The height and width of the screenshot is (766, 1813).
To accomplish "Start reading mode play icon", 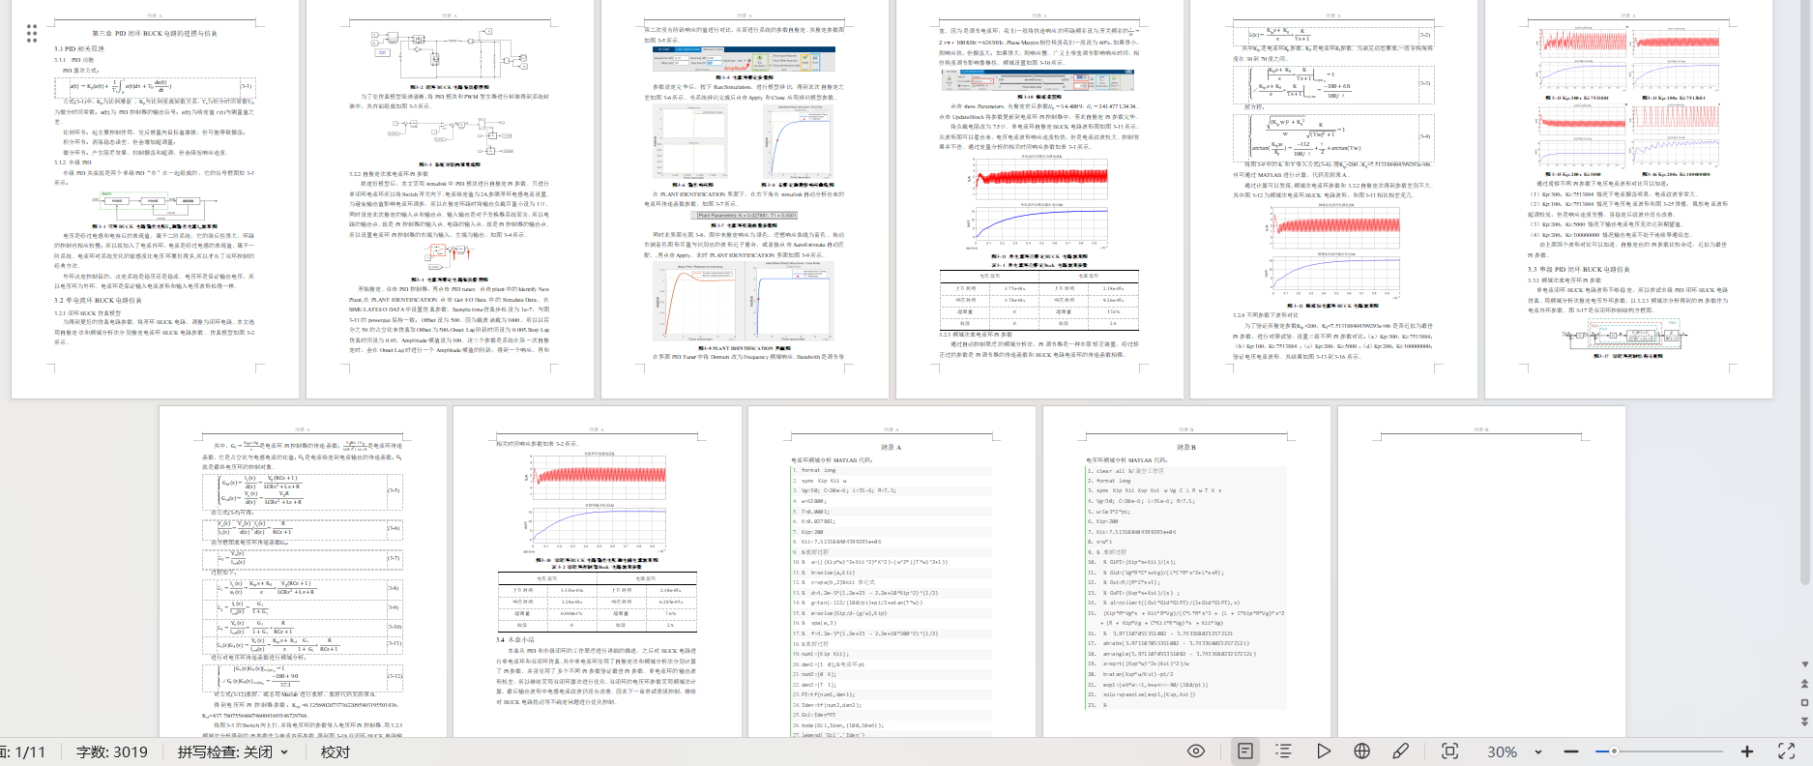I will (1323, 751).
